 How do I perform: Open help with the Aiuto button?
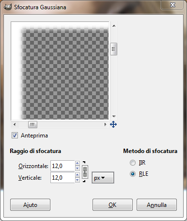point(30,205)
